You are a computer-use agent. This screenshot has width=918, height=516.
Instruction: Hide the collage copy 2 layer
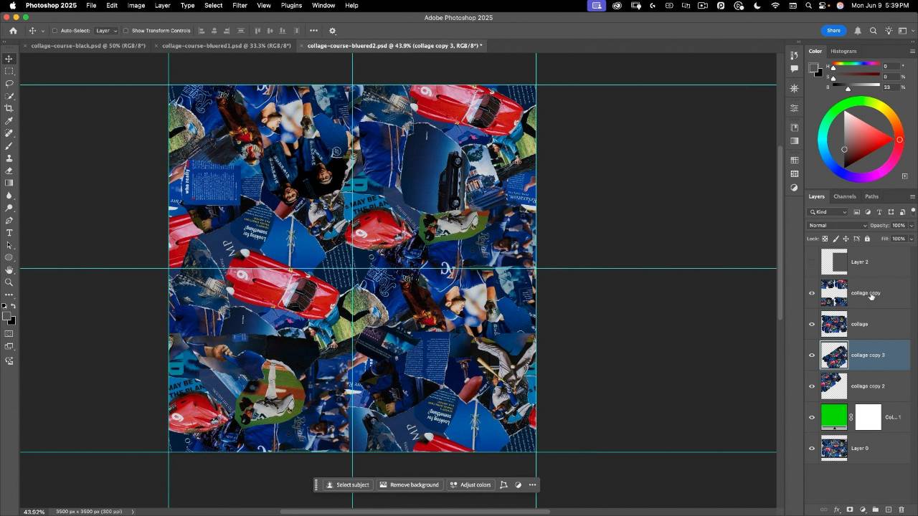tap(812, 386)
